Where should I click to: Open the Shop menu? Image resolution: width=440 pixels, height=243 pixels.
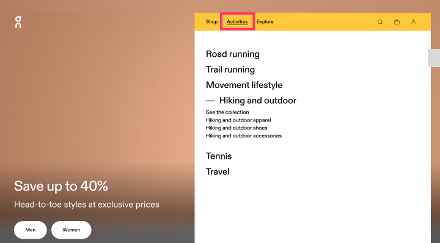[x=211, y=21]
